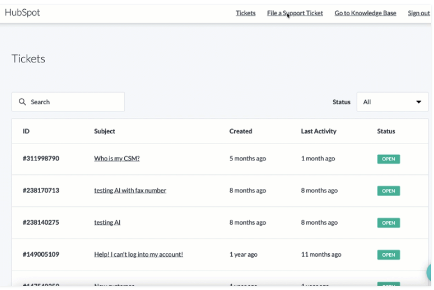This screenshot has height=290, width=434.
Task: Open File a Support Ticket link
Action: pyautogui.click(x=295, y=13)
